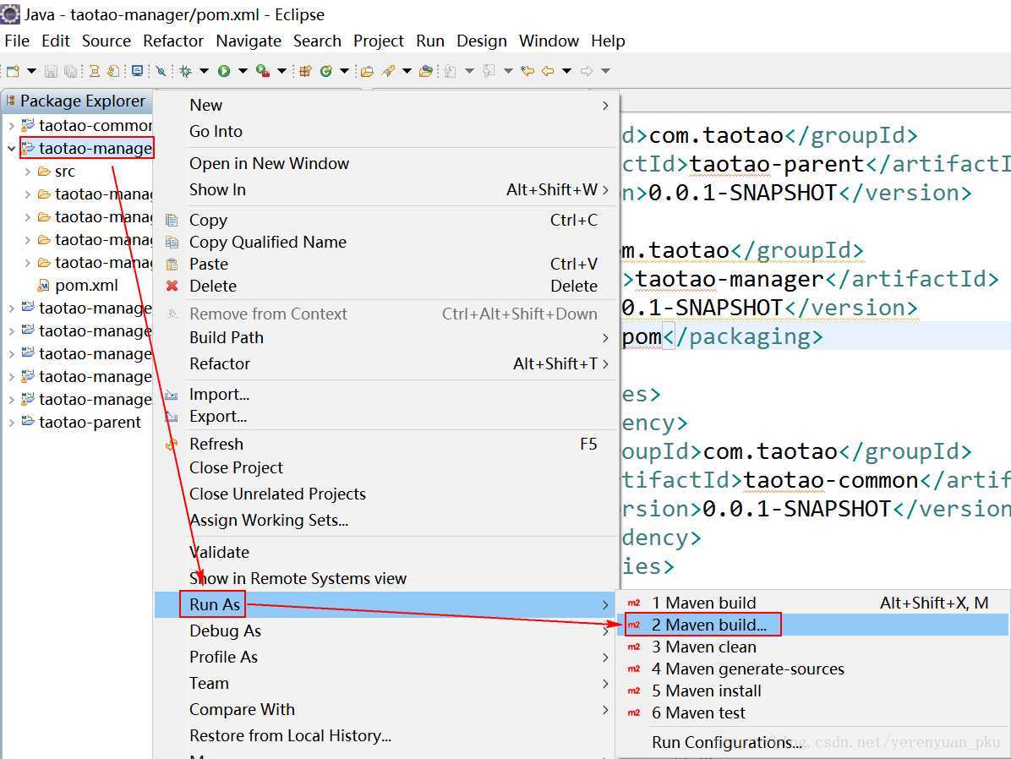The image size is (1011, 759).
Task: Click the Open a Terminal monitor icon
Action: point(137,71)
